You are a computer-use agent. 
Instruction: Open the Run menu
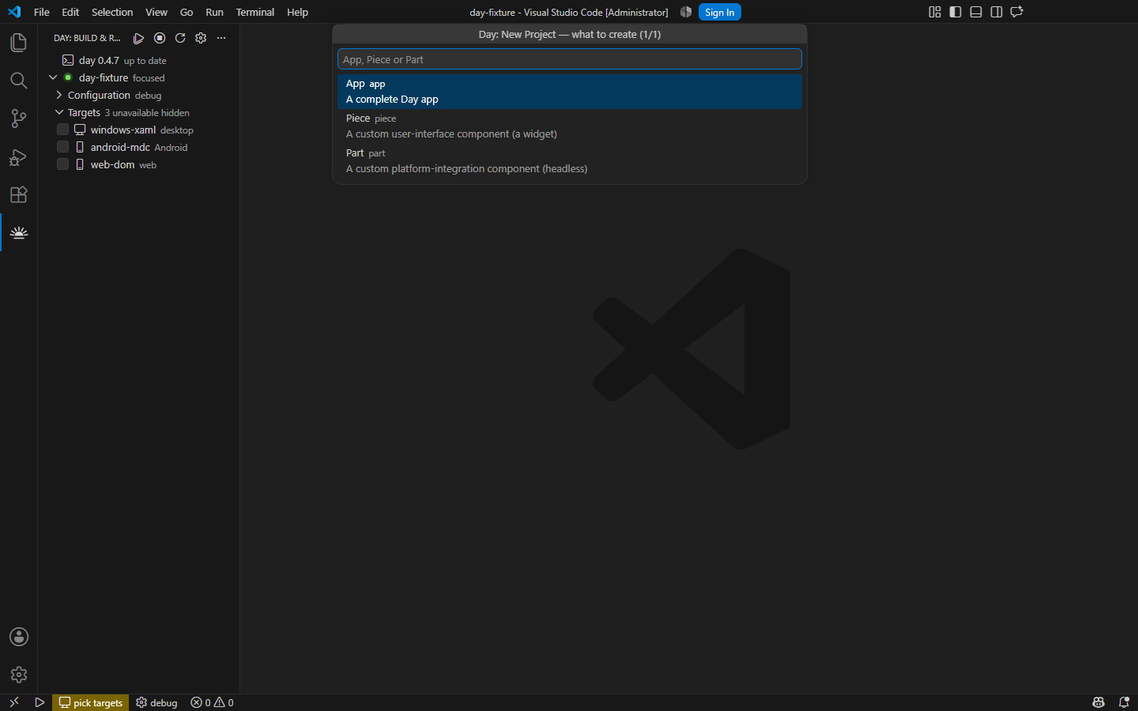pos(214,12)
